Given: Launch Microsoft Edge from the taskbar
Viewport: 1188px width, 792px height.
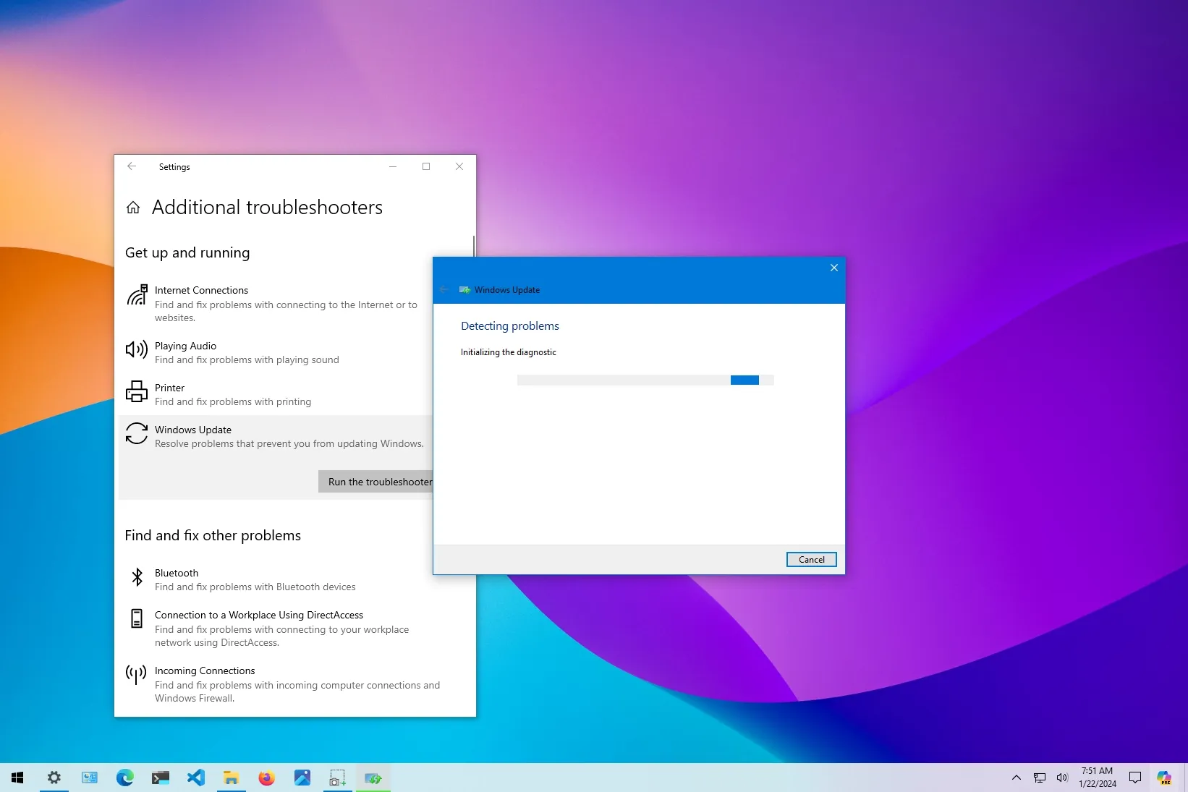Looking at the screenshot, I should click(x=124, y=778).
